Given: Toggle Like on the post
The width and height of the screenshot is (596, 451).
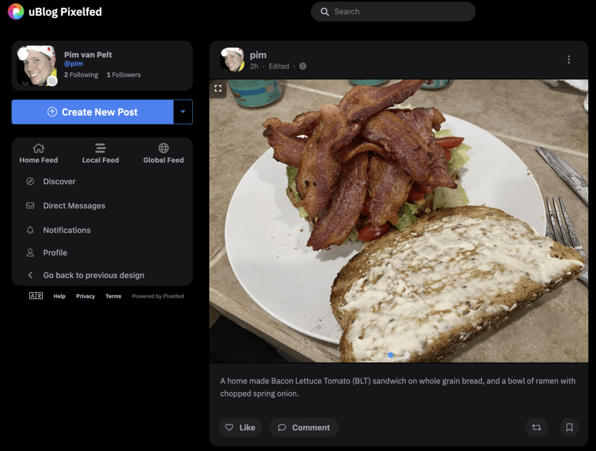Looking at the screenshot, I should tap(240, 427).
